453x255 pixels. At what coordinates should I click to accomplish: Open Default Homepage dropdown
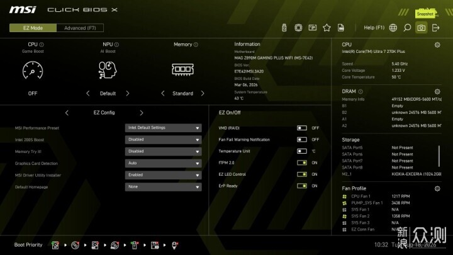click(163, 187)
